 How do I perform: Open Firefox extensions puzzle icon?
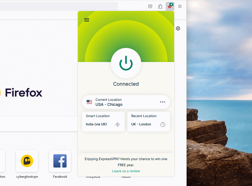coord(160,6)
